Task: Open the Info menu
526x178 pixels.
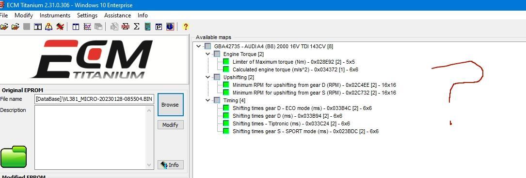Action: click(143, 15)
